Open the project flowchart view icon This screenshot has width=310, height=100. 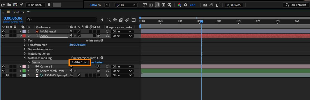coord(3,5)
